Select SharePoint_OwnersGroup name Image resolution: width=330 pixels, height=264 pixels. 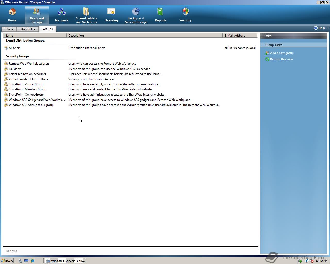click(26, 95)
